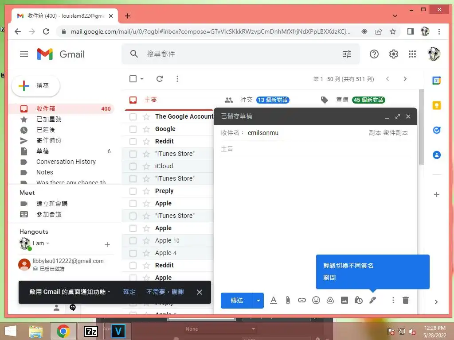This screenshot has width=454, height=340.
Task: Click the 撰寫 compose button
Action: tap(35, 86)
